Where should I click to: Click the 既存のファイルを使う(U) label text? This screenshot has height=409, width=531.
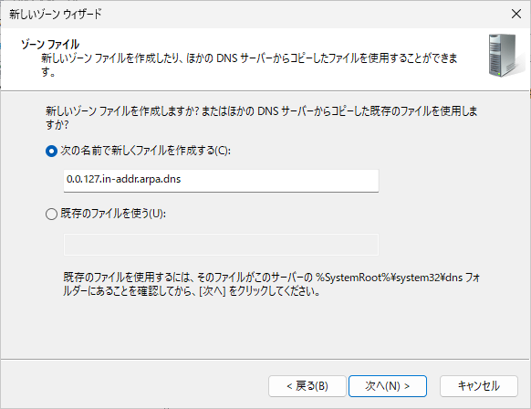(113, 214)
